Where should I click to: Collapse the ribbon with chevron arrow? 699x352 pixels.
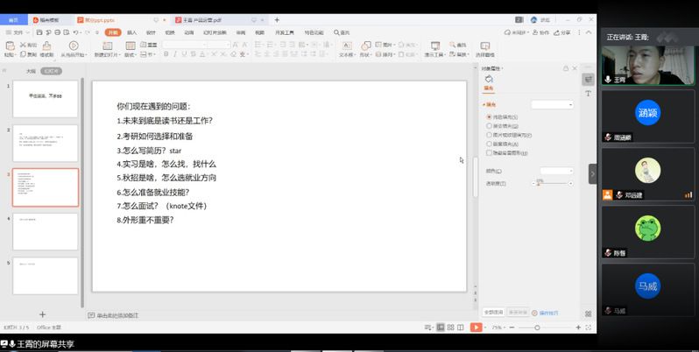589,32
